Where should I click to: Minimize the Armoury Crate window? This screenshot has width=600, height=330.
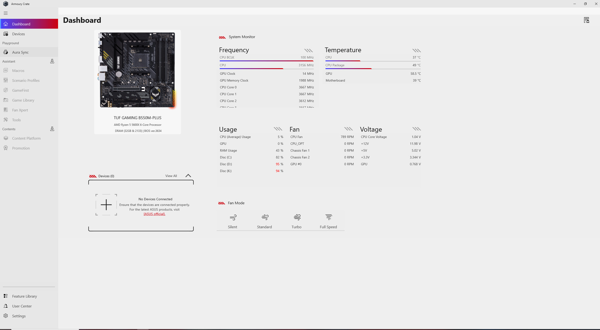(575, 4)
